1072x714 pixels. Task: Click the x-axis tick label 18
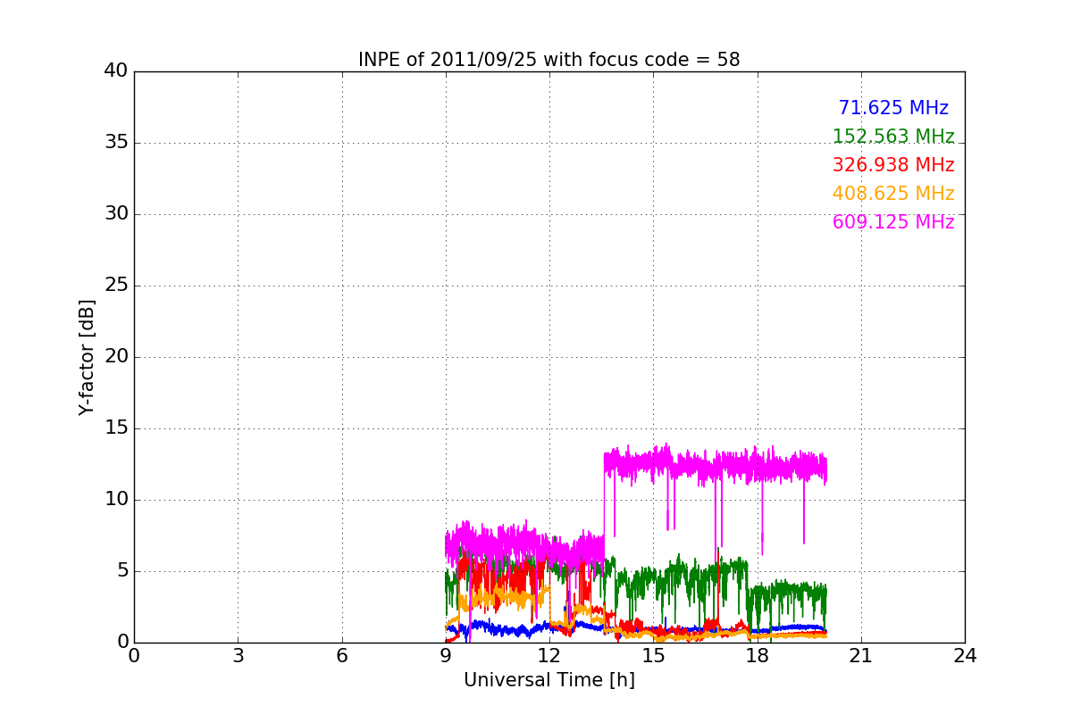(x=758, y=656)
